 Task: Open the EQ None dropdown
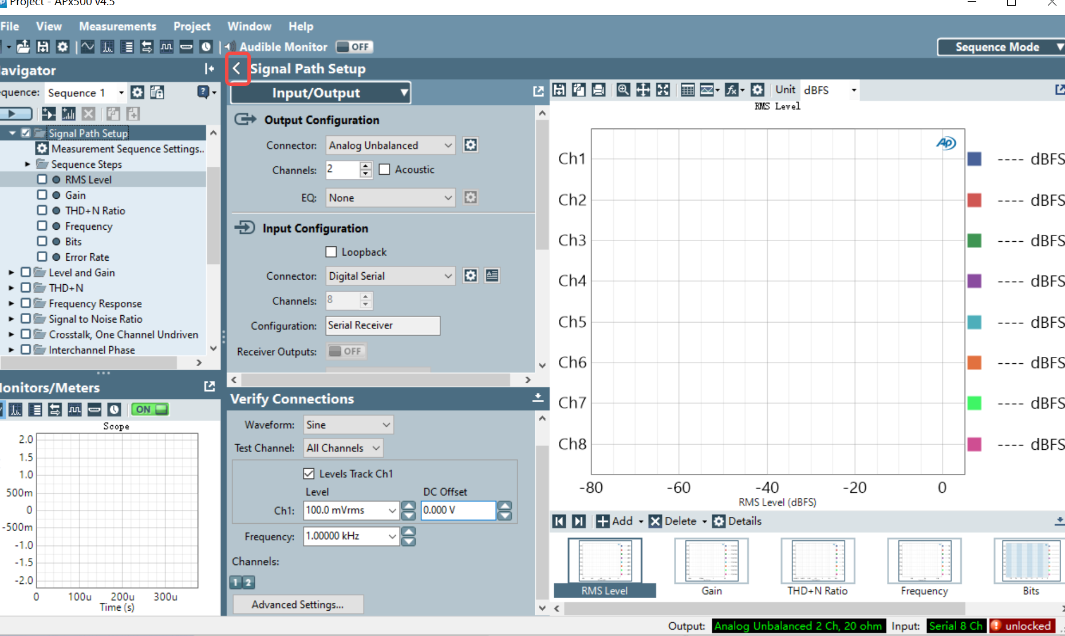tap(391, 198)
